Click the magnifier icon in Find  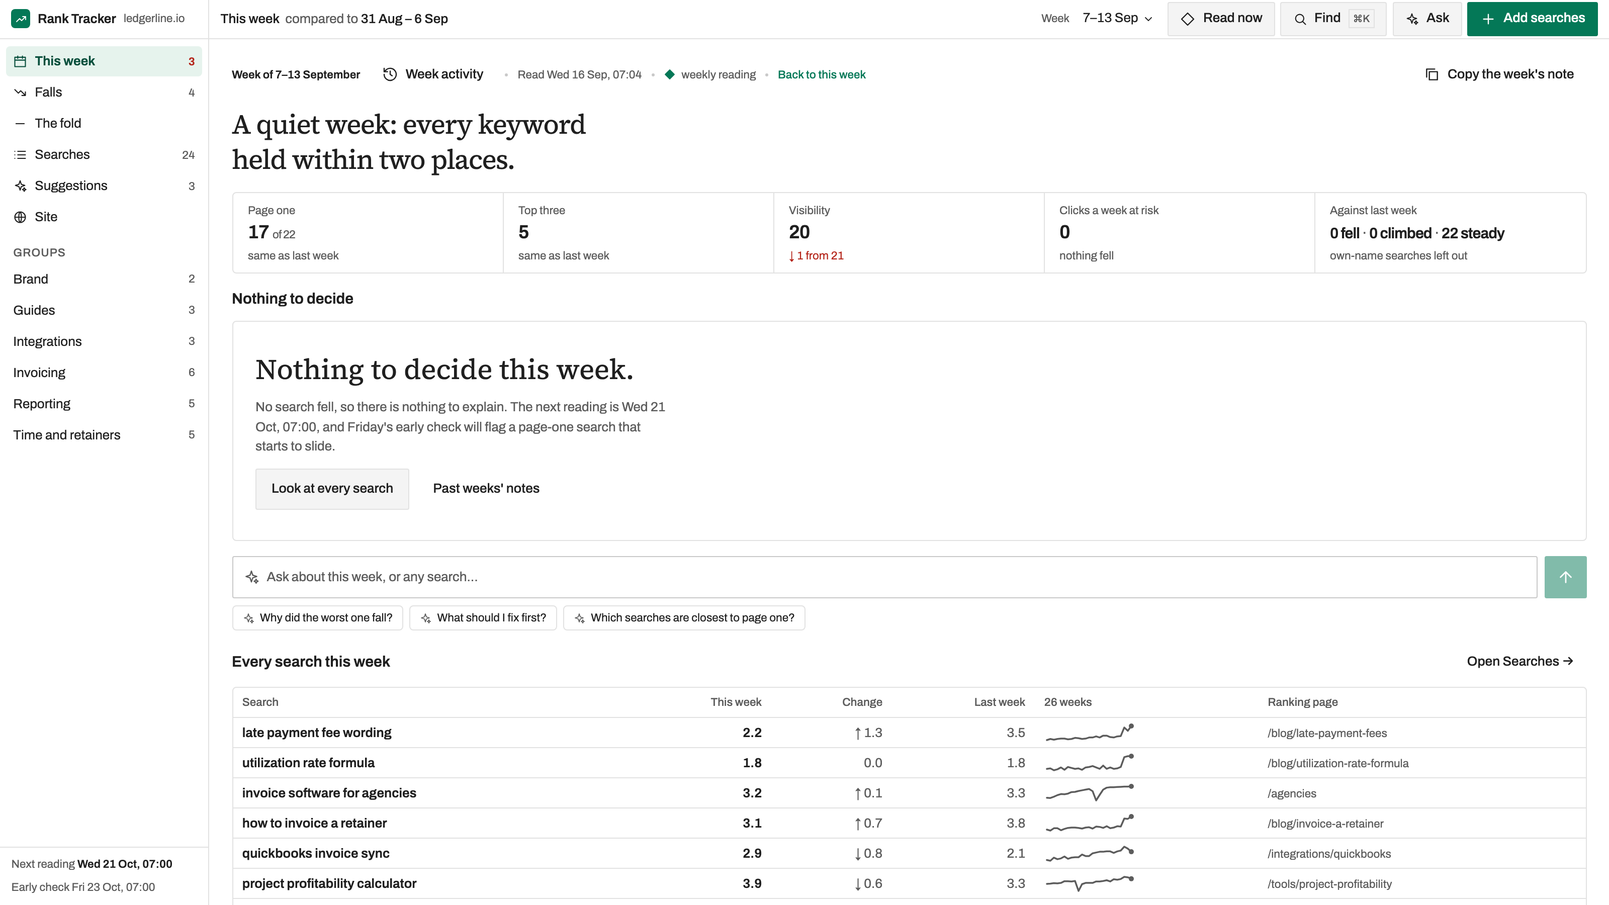(x=1300, y=19)
